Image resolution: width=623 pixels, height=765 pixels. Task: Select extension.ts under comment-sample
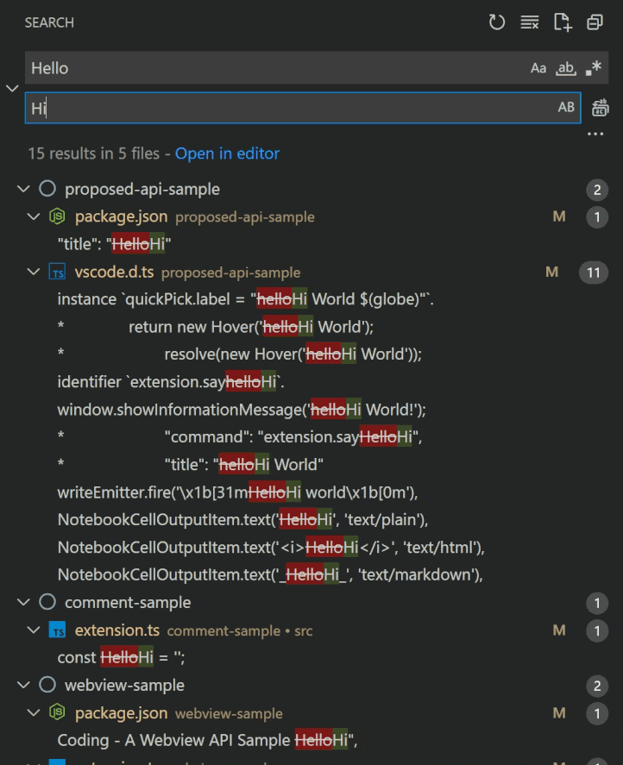117,630
